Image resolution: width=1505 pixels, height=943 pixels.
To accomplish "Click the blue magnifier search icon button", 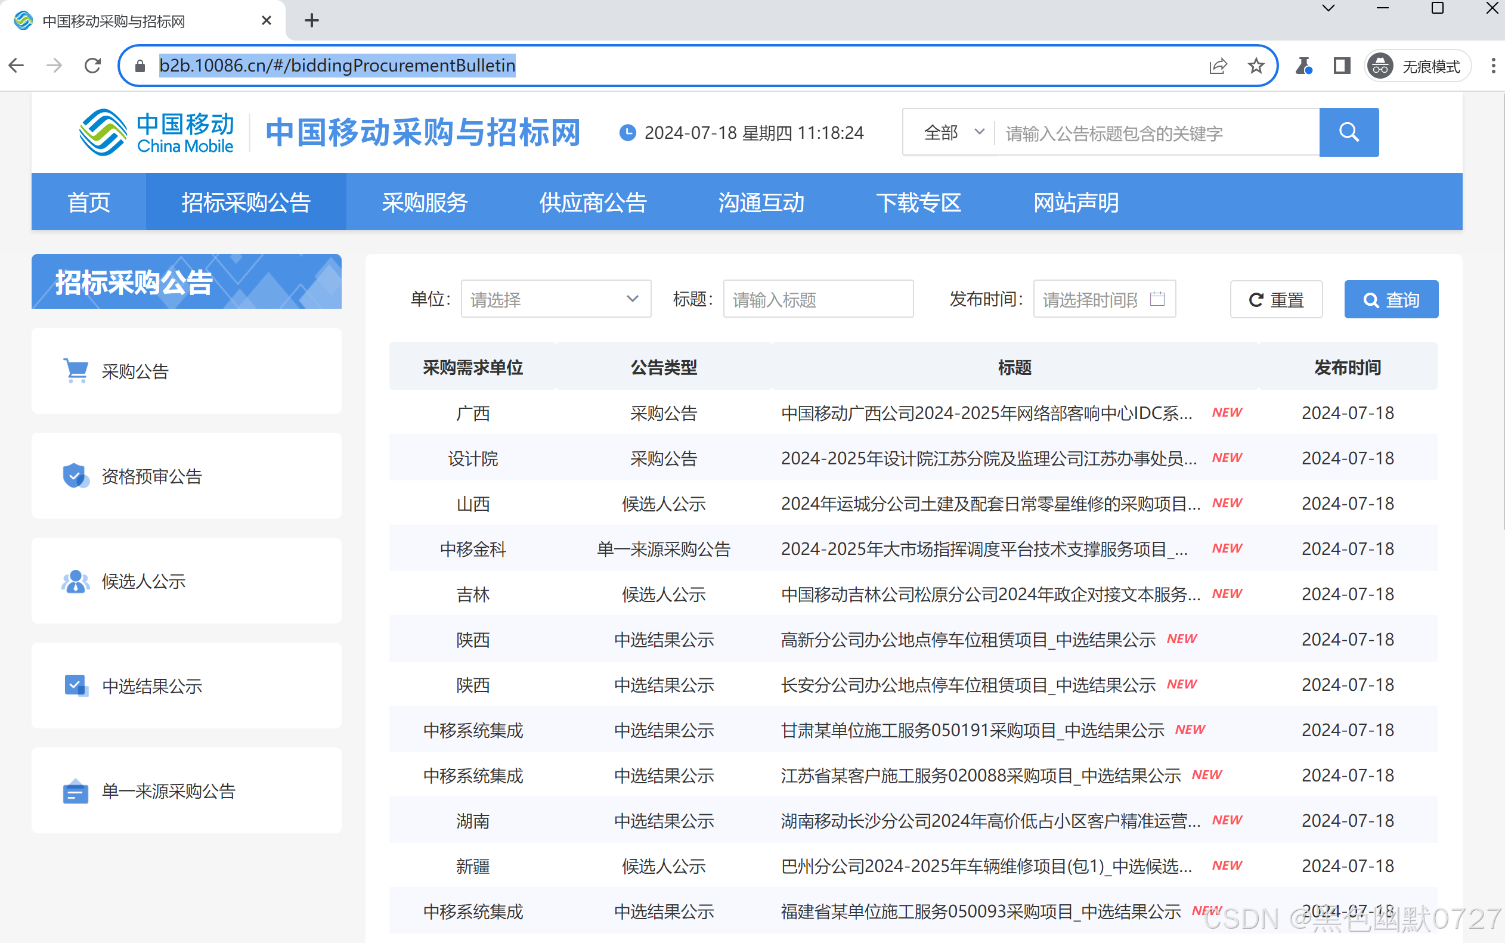I will pos(1348,132).
